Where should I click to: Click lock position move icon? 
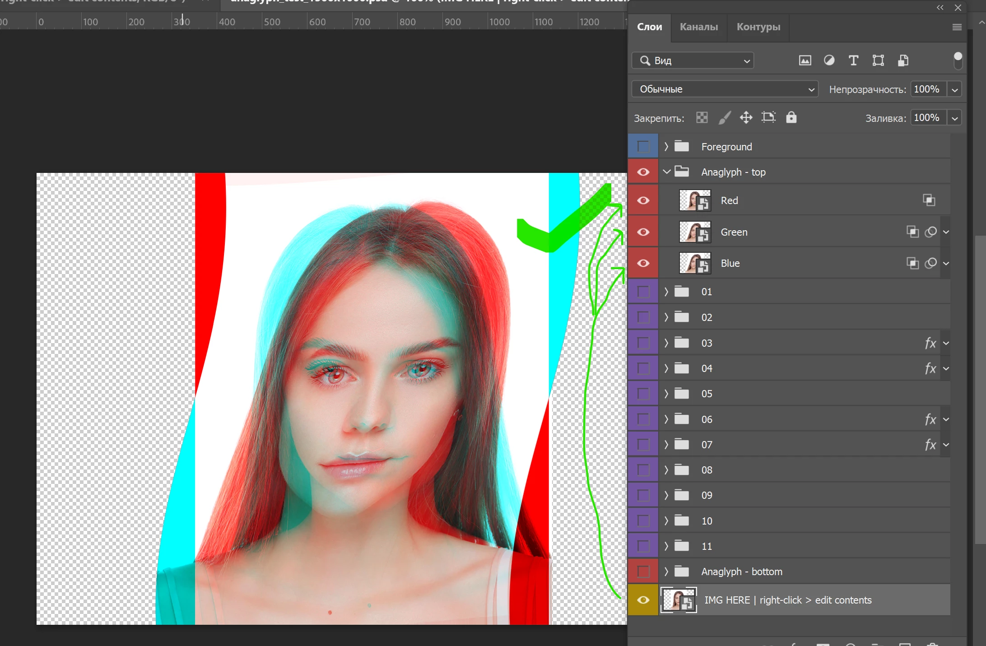(x=746, y=118)
